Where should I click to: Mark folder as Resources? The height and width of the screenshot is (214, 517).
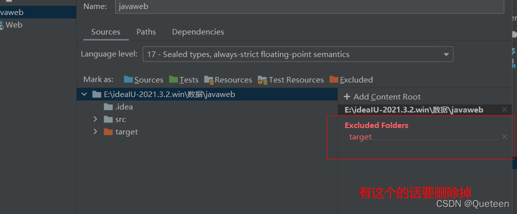(x=228, y=80)
